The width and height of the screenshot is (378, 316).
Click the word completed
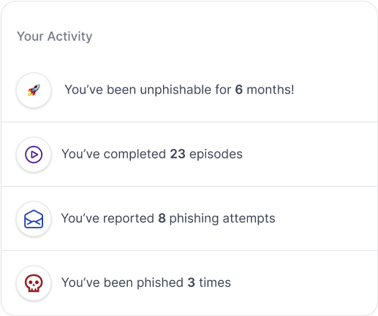point(135,155)
